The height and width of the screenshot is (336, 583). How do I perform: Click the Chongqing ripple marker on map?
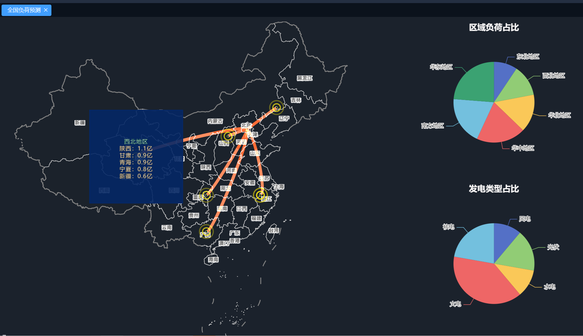[x=206, y=195]
